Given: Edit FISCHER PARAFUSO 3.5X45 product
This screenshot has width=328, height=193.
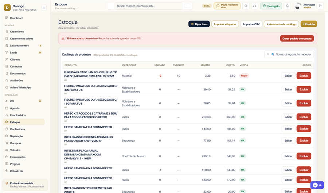Looking at the screenshot, I should 288,89.
